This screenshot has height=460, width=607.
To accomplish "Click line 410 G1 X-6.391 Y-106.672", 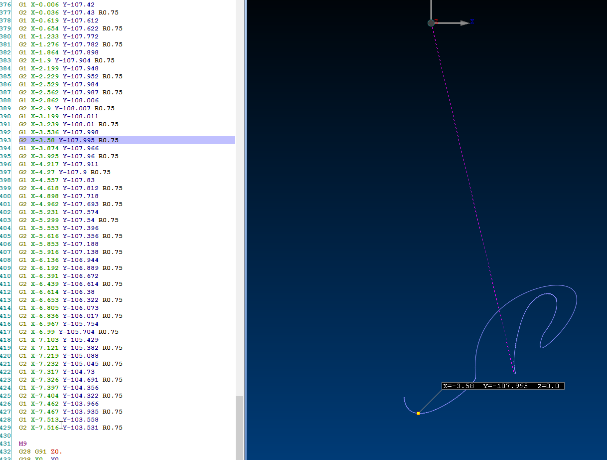I will click(61, 276).
